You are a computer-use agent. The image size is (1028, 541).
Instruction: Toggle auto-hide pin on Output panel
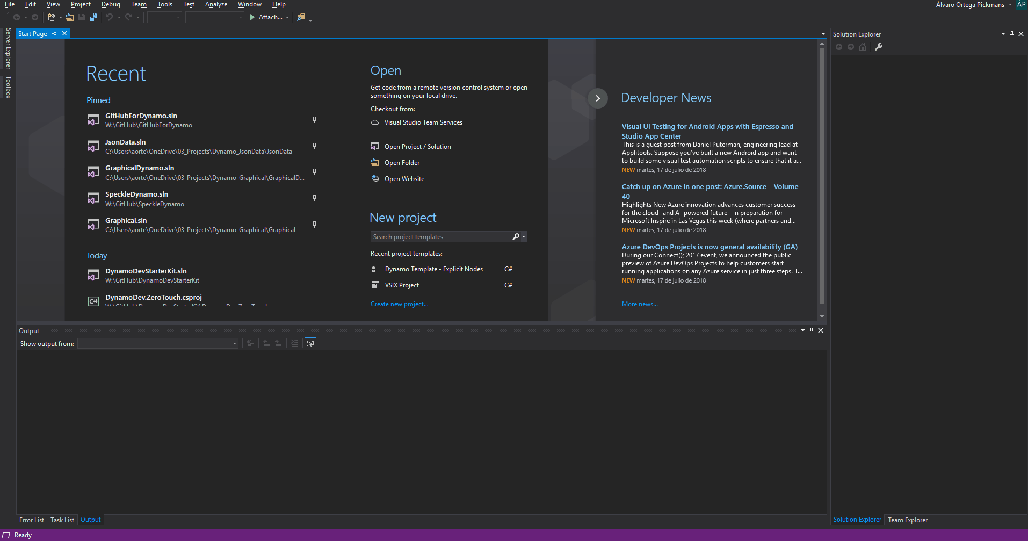pos(812,330)
